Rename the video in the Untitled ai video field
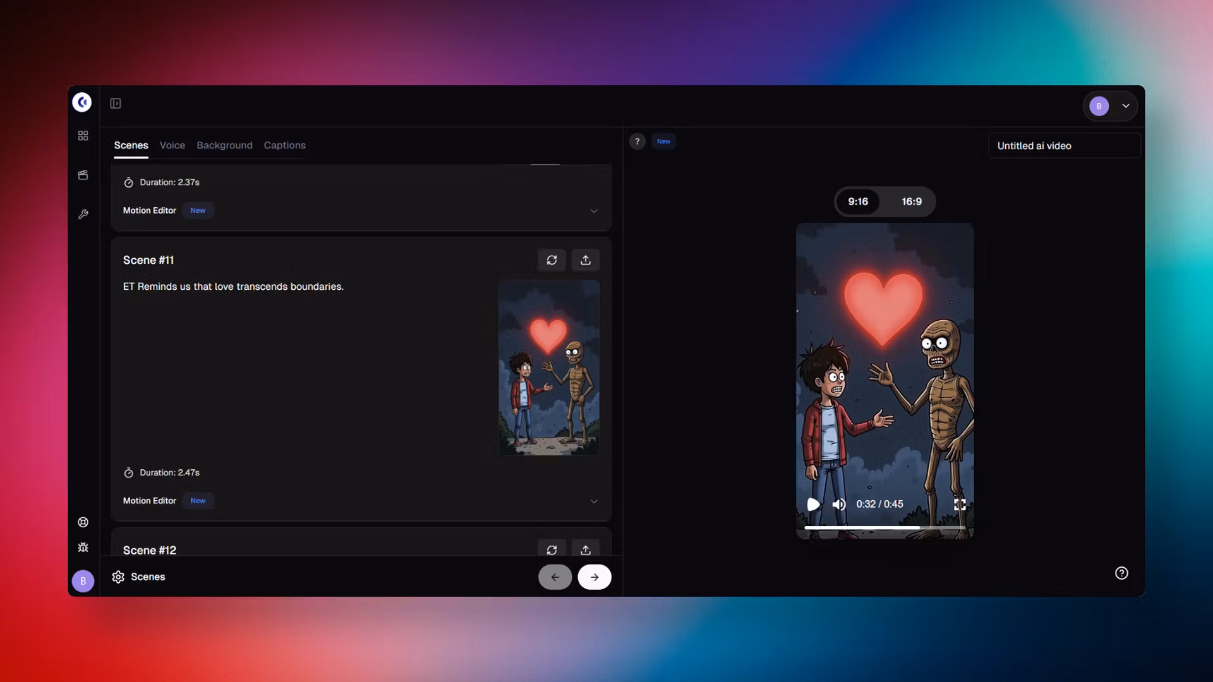The height and width of the screenshot is (682, 1213). [x=1064, y=145]
